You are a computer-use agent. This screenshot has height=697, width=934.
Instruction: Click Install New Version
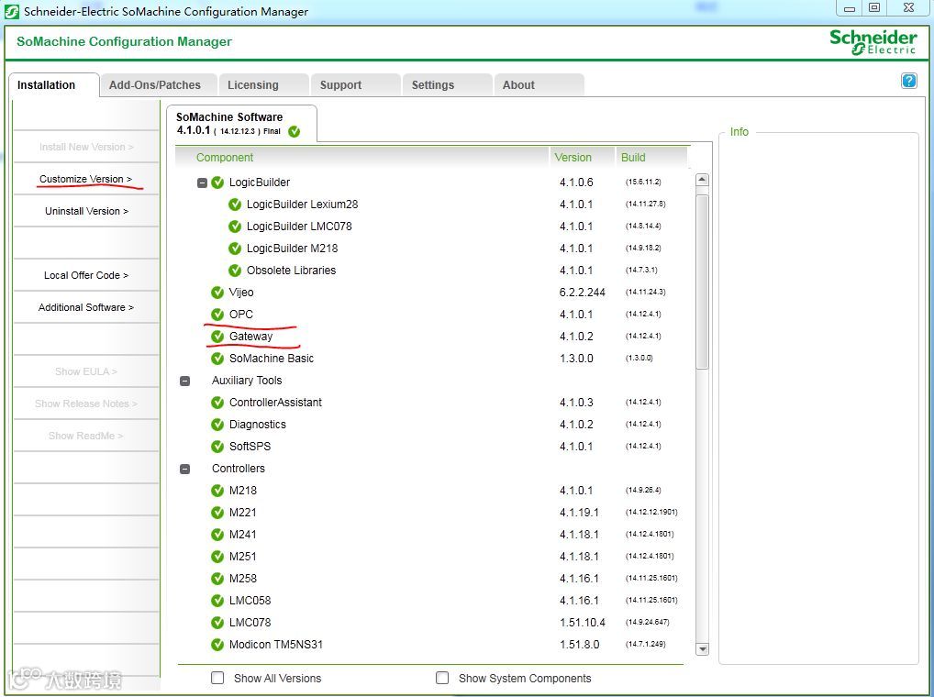click(86, 147)
